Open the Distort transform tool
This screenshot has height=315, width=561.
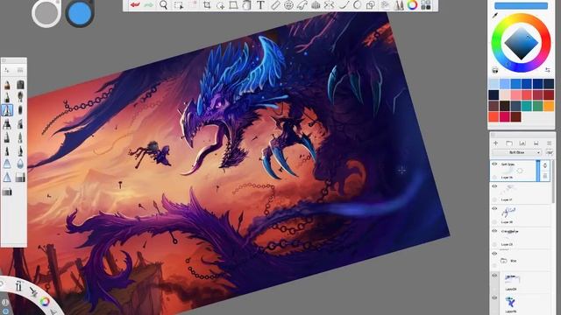(x=234, y=5)
